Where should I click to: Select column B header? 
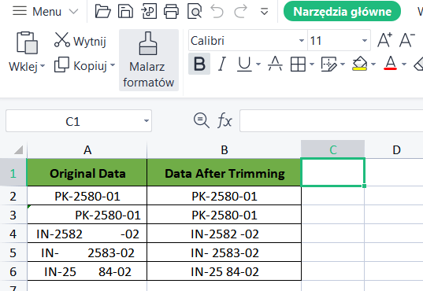click(x=224, y=149)
